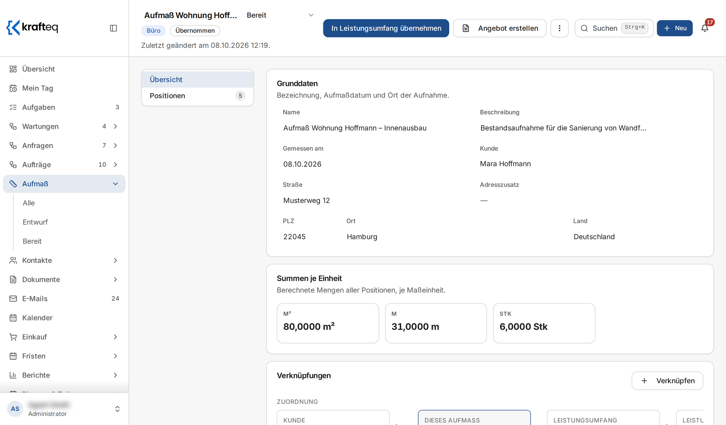This screenshot has height=425, width=726.
Task: Expand the Anfragen submenu chevron
Action: (115, 145)
